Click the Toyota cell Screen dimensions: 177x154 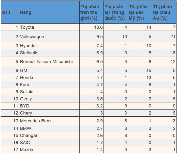click(x=49, y=27)
